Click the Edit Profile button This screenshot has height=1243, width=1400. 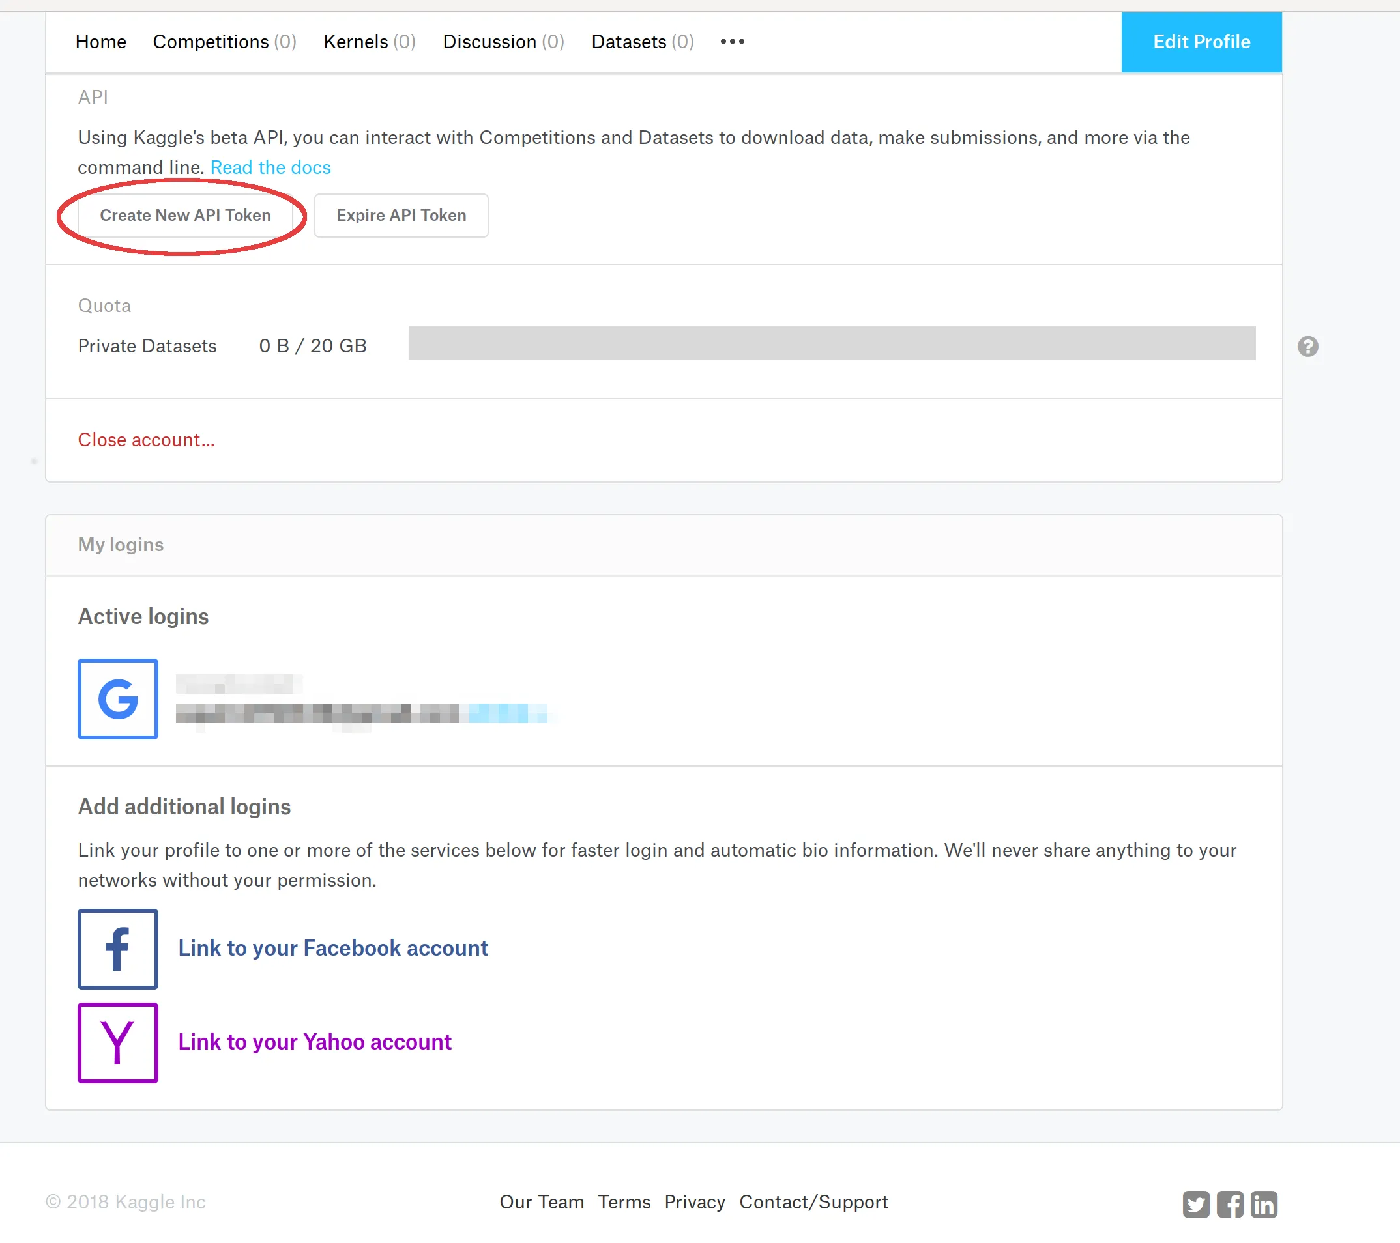[x=1201, y=42]
